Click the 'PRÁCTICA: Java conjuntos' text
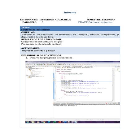Screen dimensions: 140x140 (95, 22)
